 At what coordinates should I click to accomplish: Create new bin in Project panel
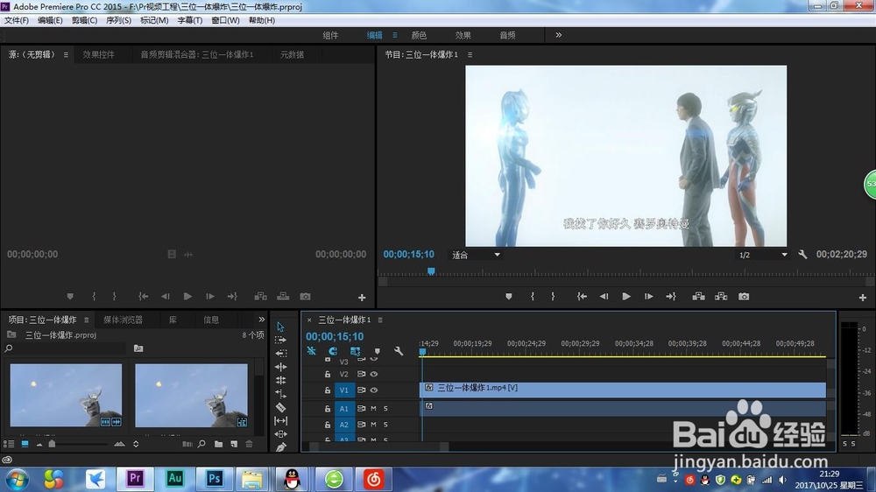[218, 444]
